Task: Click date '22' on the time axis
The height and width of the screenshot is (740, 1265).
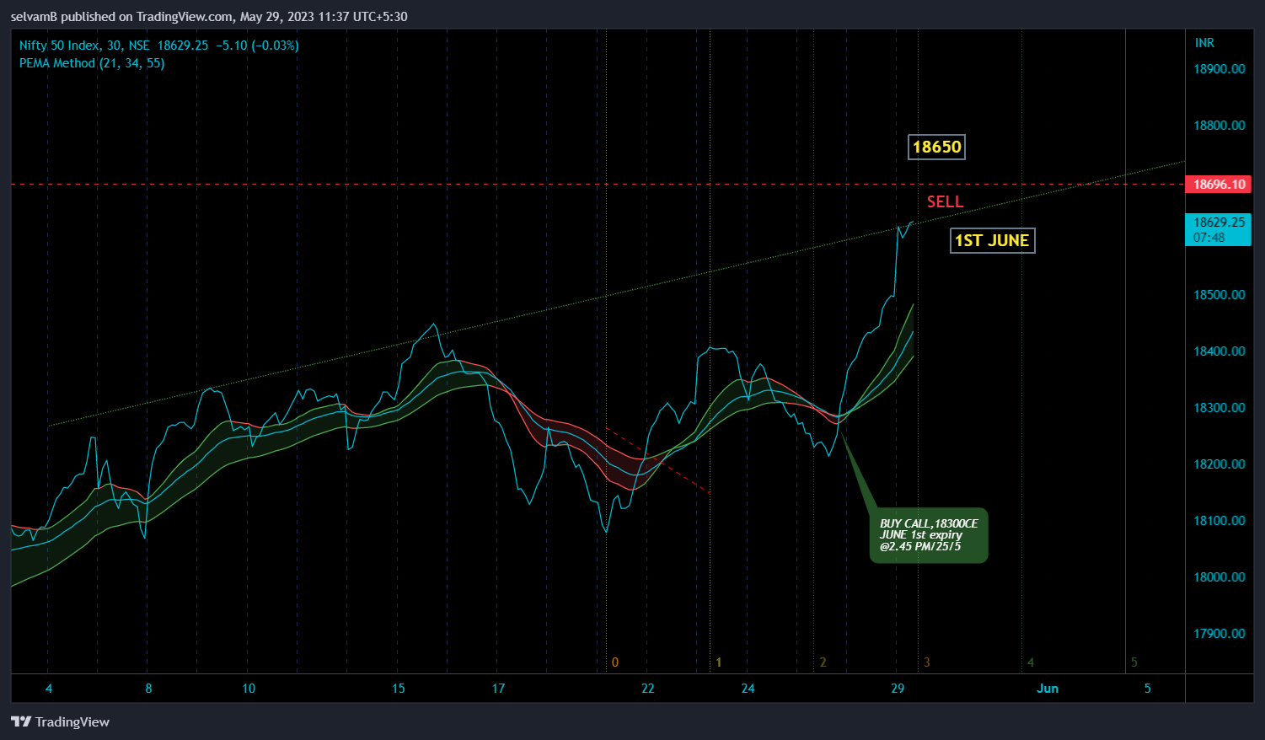Action: click(x=647, y=689)
